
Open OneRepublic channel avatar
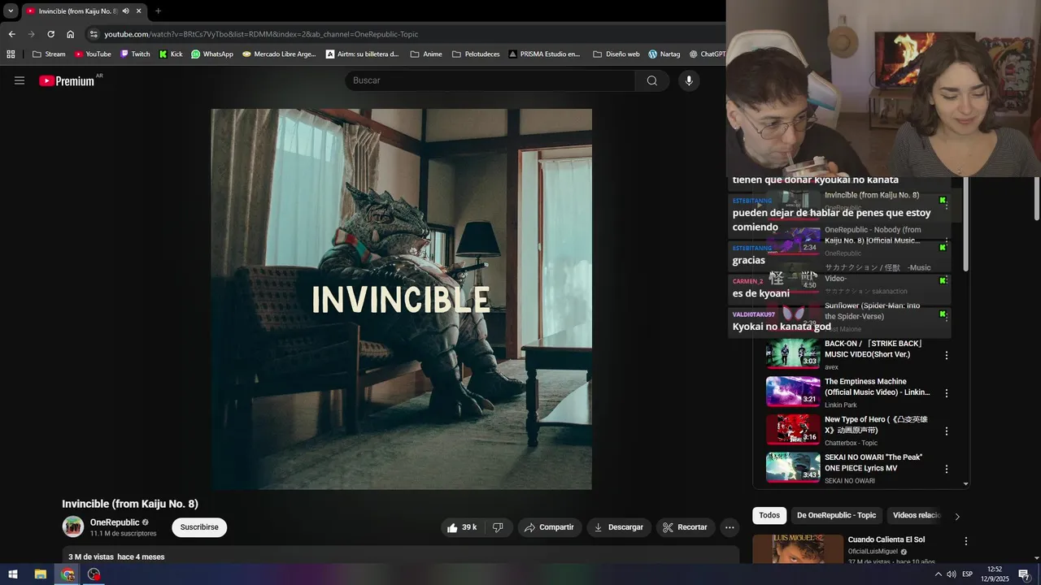tap(73, 526)
